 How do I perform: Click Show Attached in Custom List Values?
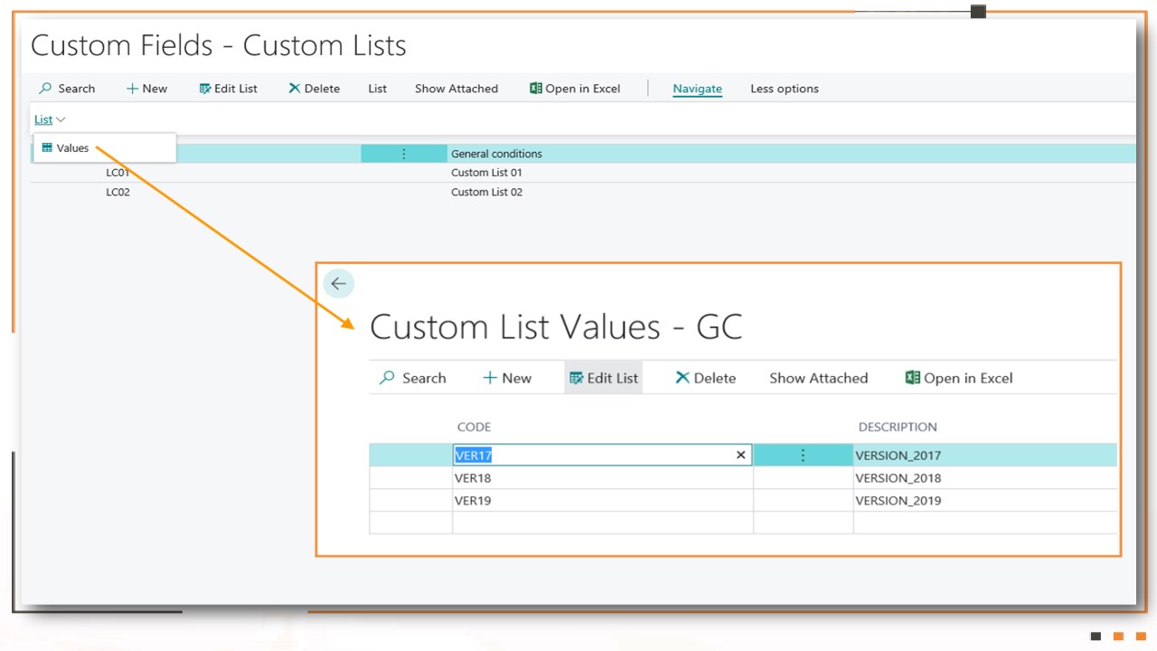pos(818,378)
